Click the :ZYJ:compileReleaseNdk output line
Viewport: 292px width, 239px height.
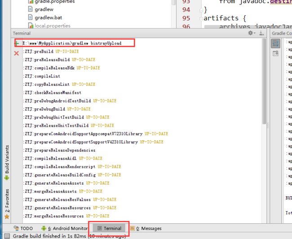click(62, 68)
